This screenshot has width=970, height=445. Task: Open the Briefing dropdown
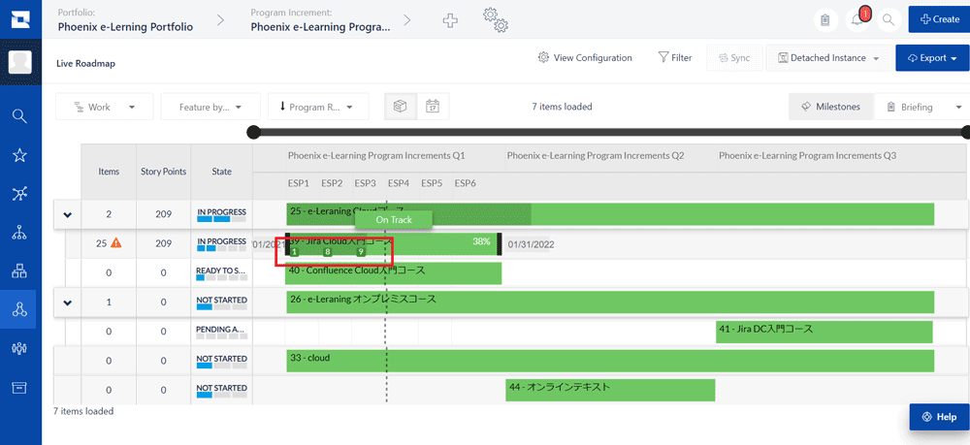pyautogui.click(x=921, y=107)
